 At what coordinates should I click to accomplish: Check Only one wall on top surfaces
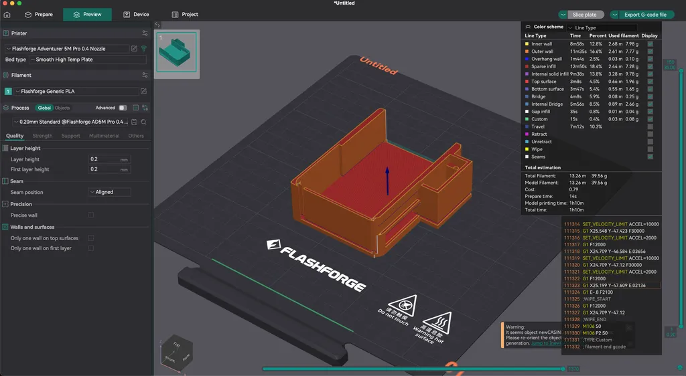pos(91,238)
